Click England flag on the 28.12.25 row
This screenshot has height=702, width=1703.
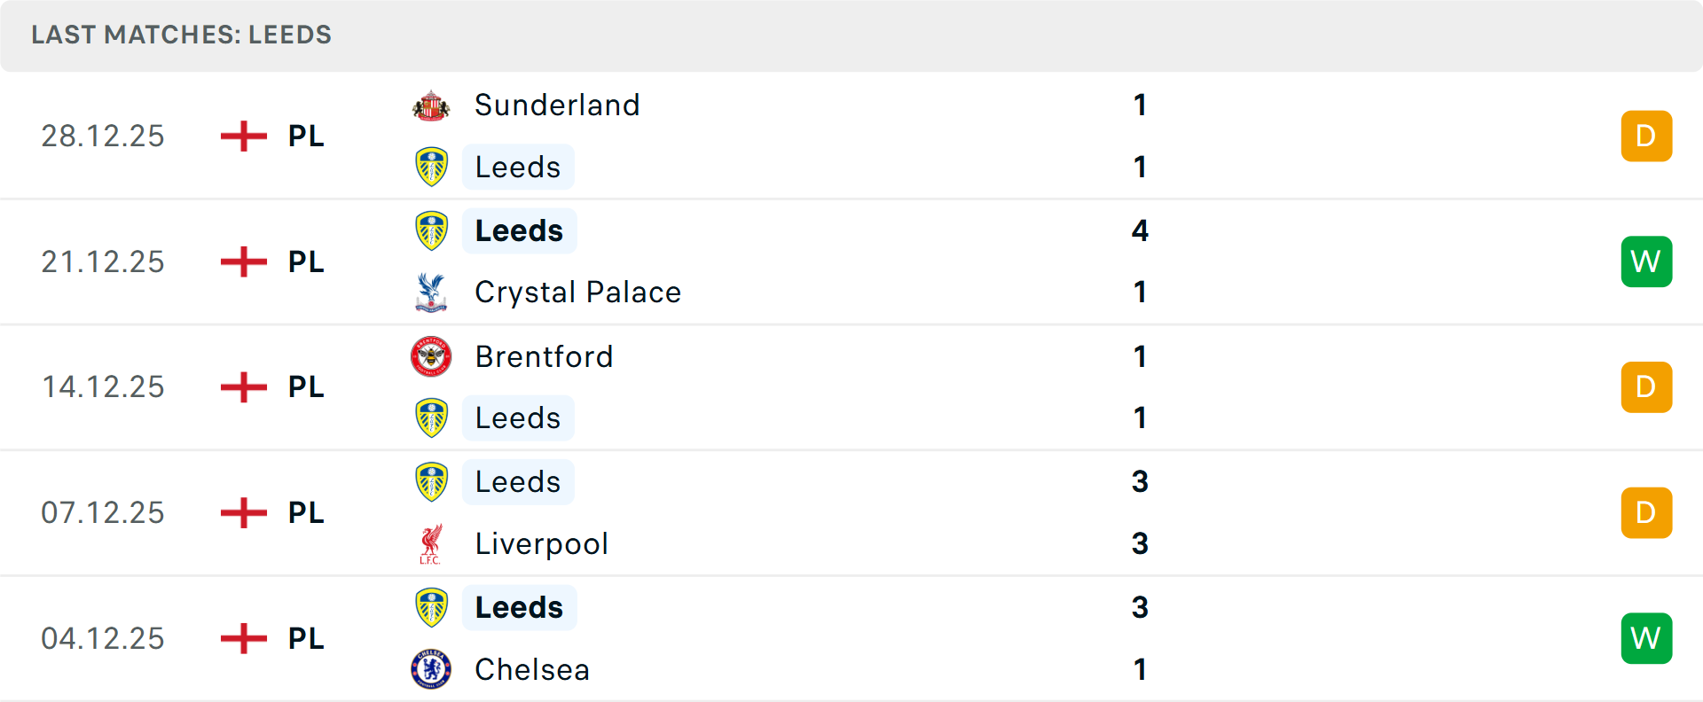click(243, 136)
